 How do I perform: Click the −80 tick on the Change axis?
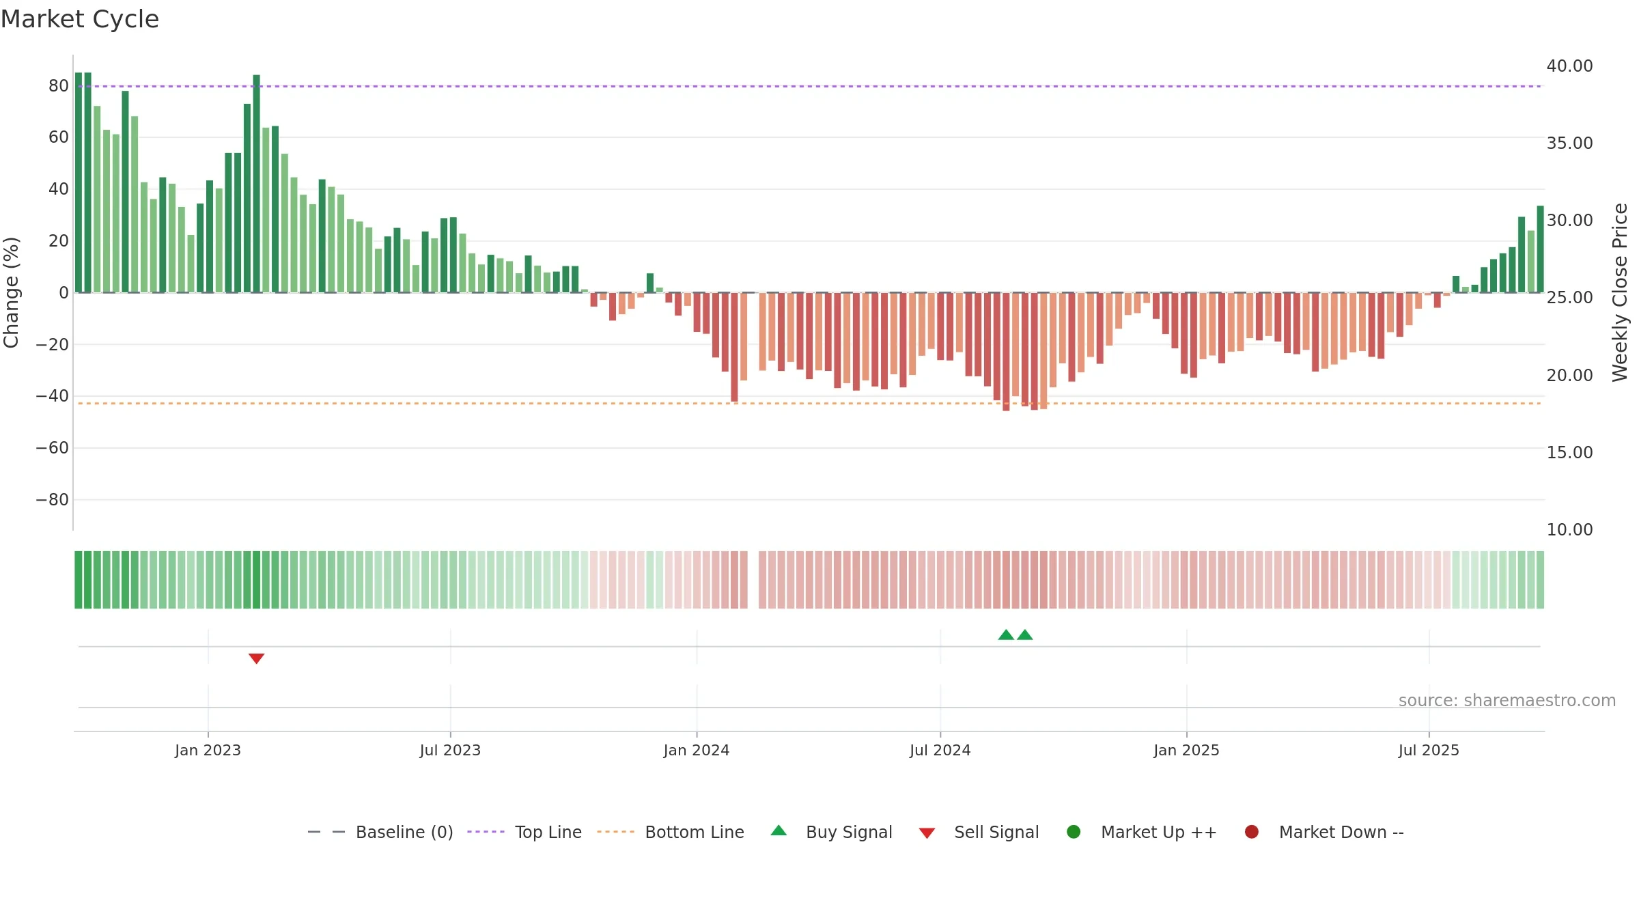click(x=53, y=500)
